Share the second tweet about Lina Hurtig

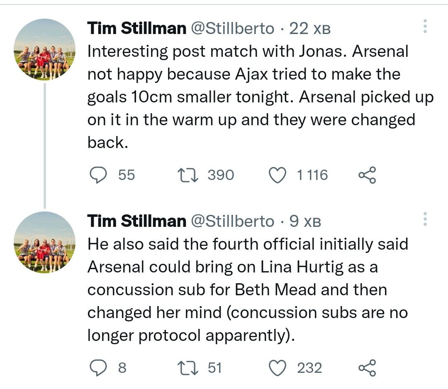(x=367, y=368)
